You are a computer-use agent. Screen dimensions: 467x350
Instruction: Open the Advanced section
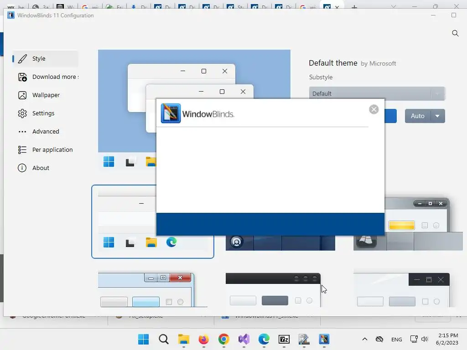45,131
